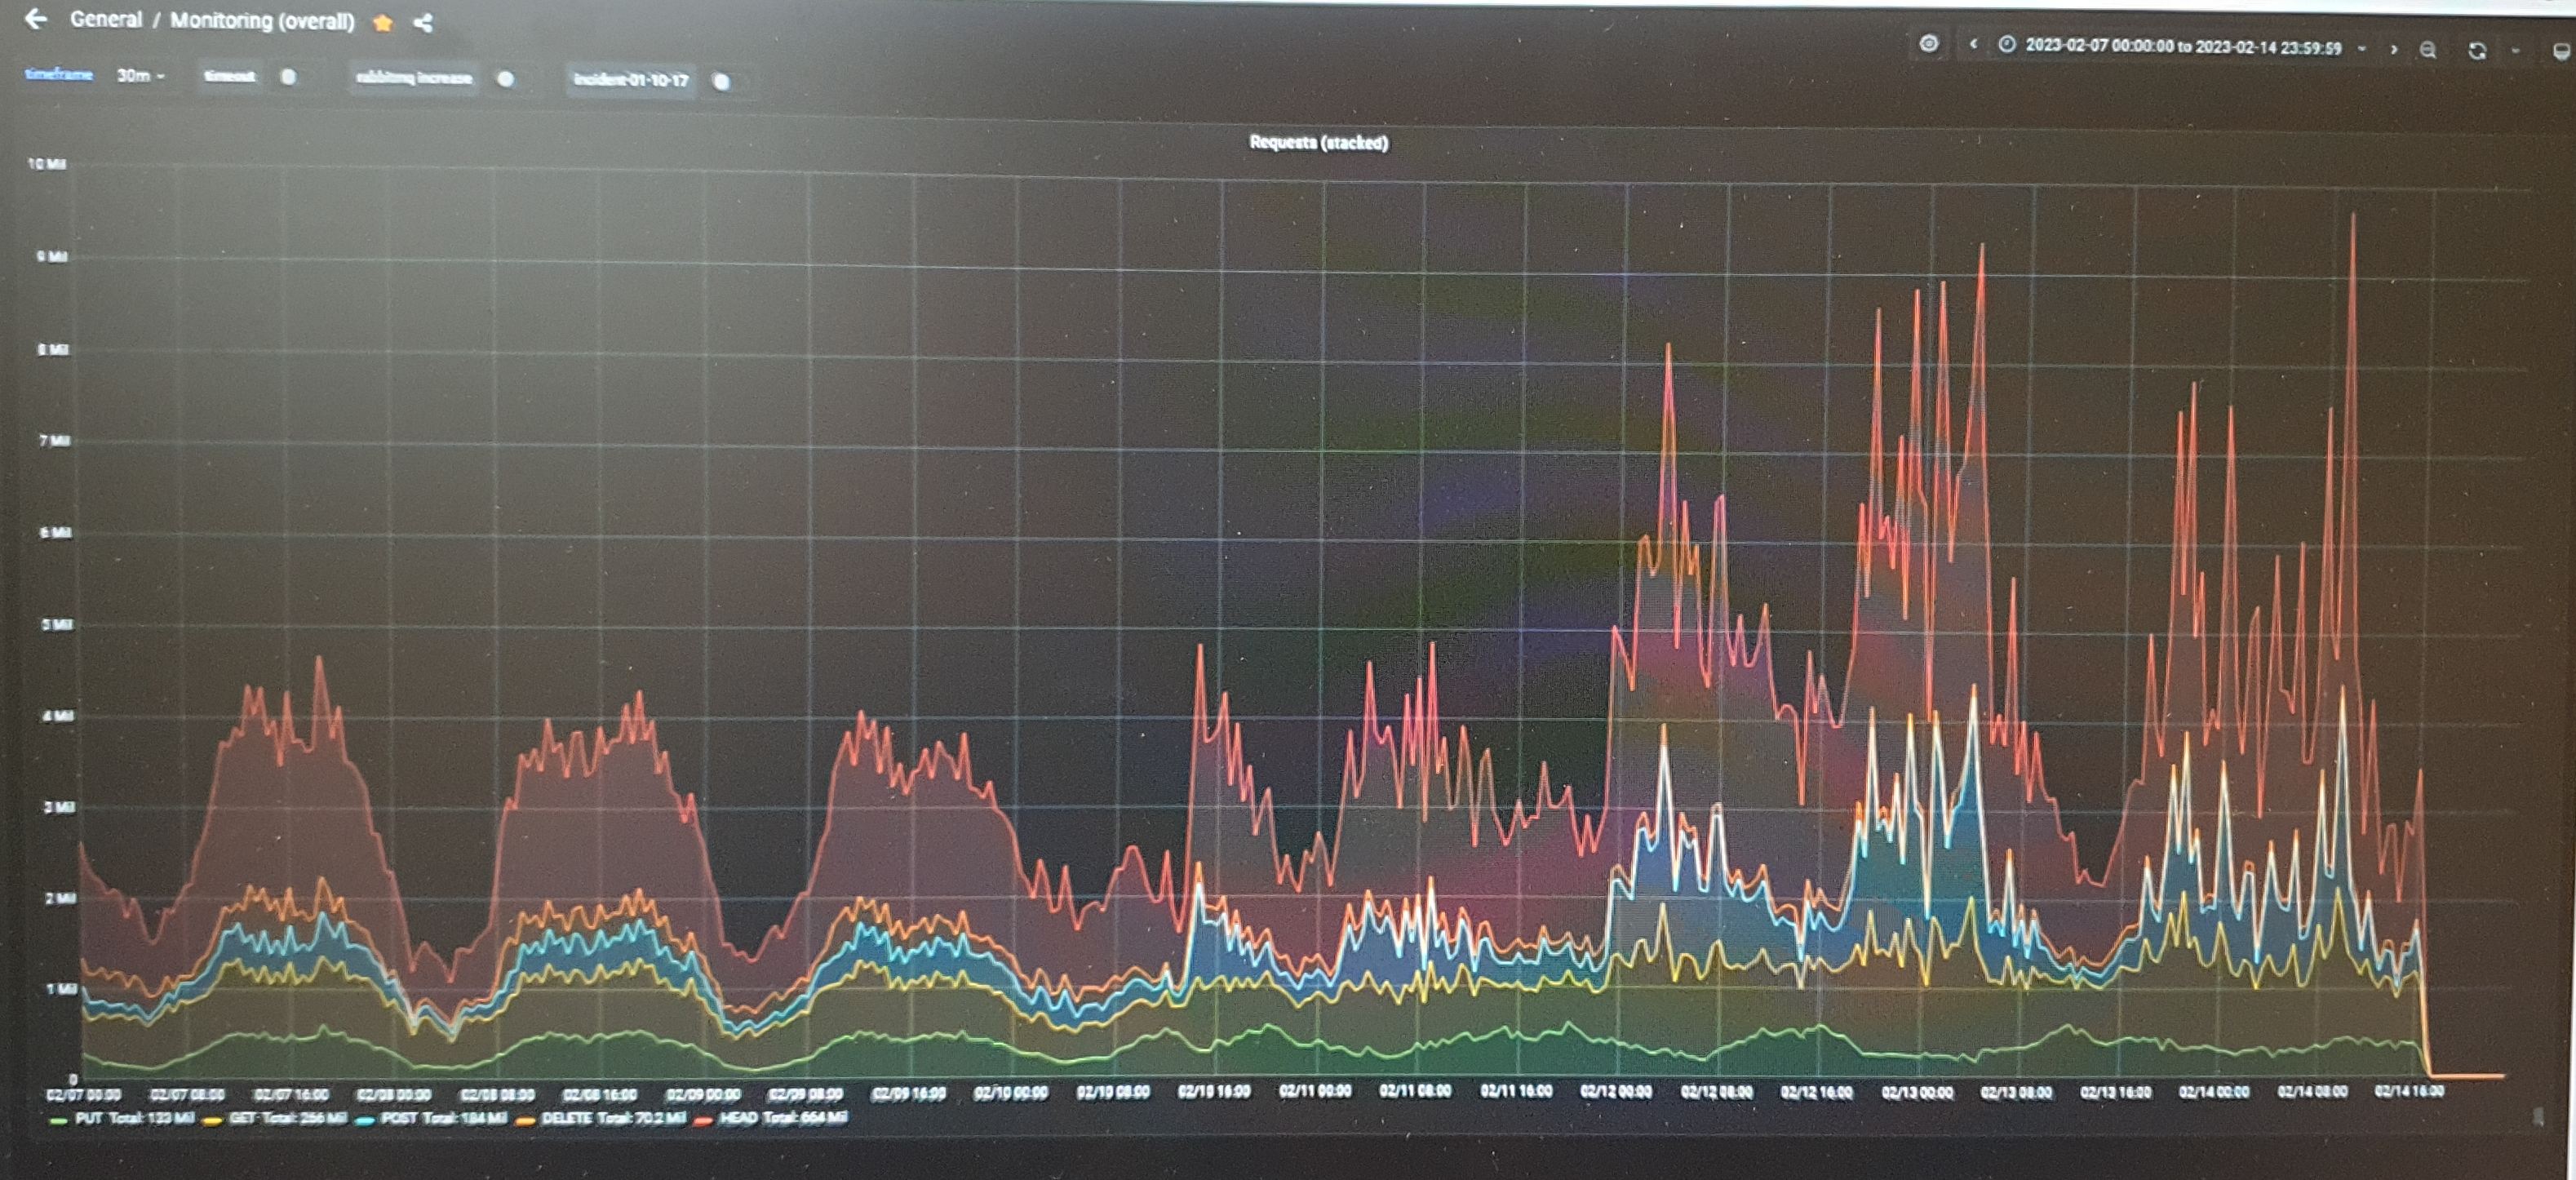Click the back arrow icon

(x=36, y=19)
